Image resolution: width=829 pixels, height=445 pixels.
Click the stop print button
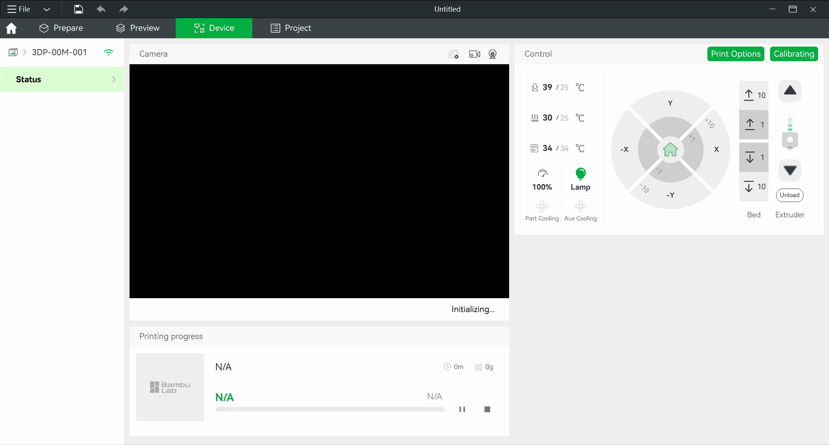[x=487, y=409]
